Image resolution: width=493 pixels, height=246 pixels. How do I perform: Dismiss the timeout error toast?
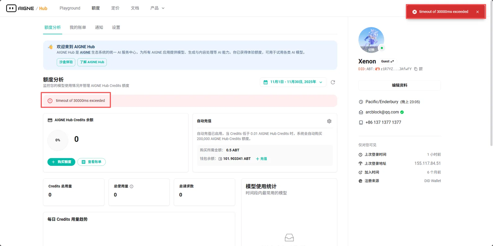[477, 12]
